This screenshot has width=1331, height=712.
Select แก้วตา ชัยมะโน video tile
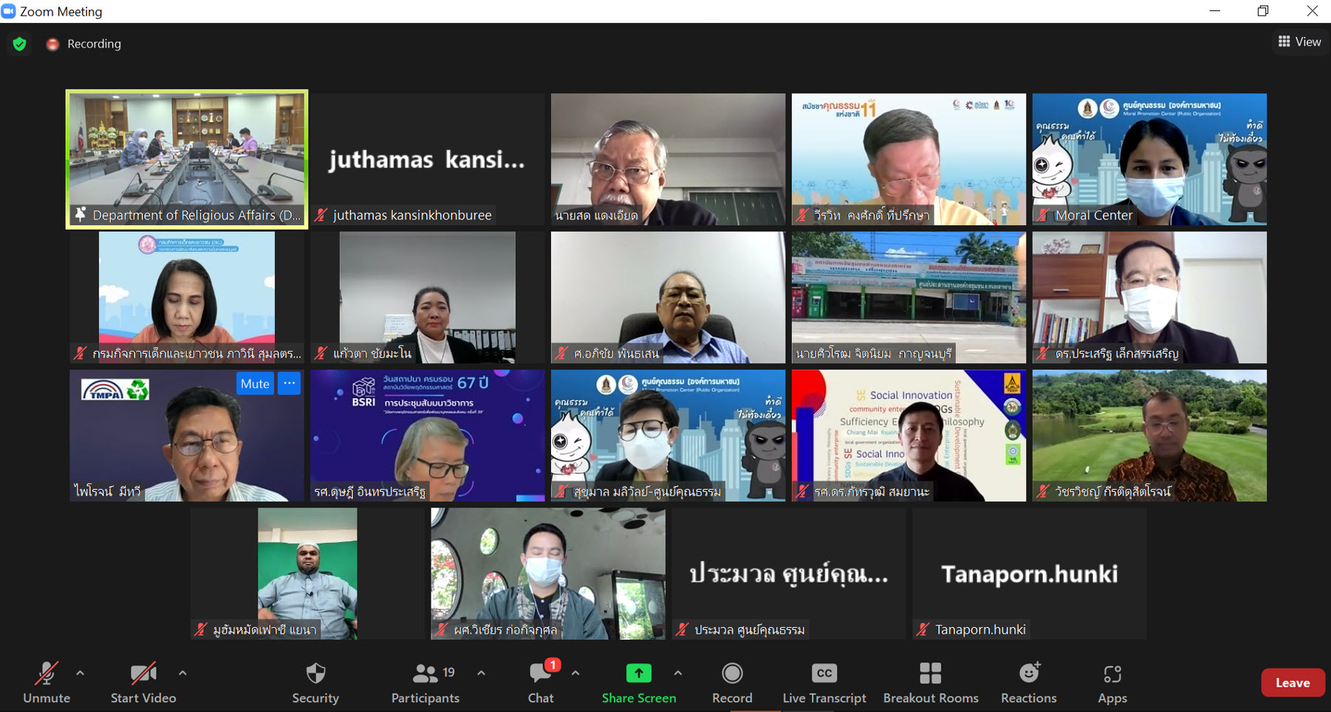tap(427, 298)
